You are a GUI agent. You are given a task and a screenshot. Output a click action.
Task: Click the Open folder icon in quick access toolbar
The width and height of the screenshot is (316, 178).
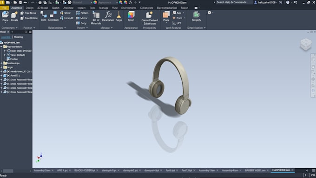(15, 2)
